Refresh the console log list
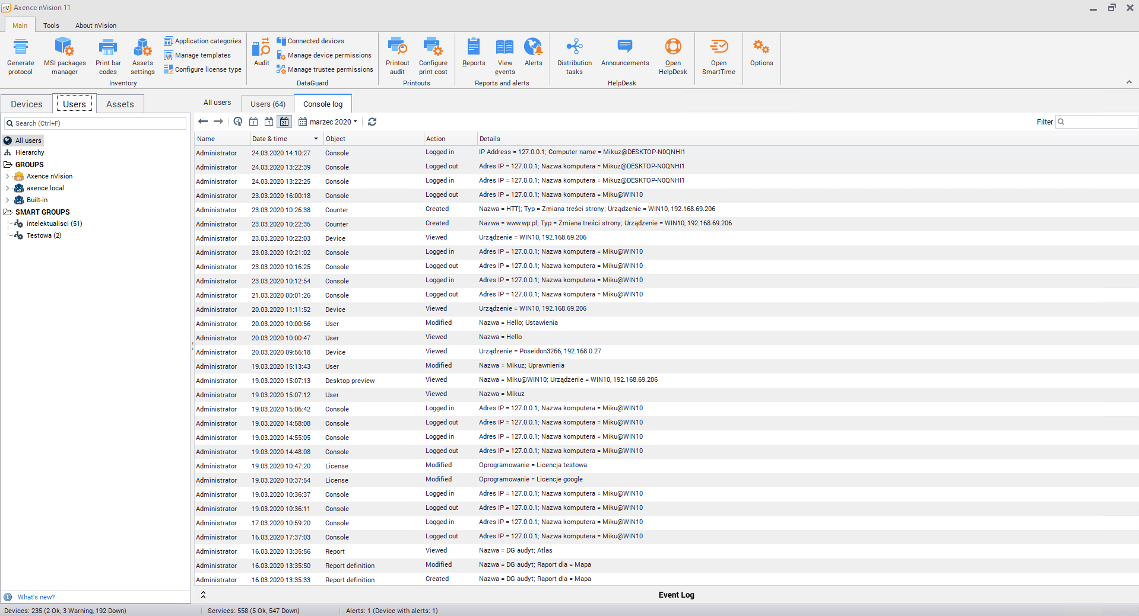The height and width of the screenshot is (616, 1139). [x=372, y=122]
